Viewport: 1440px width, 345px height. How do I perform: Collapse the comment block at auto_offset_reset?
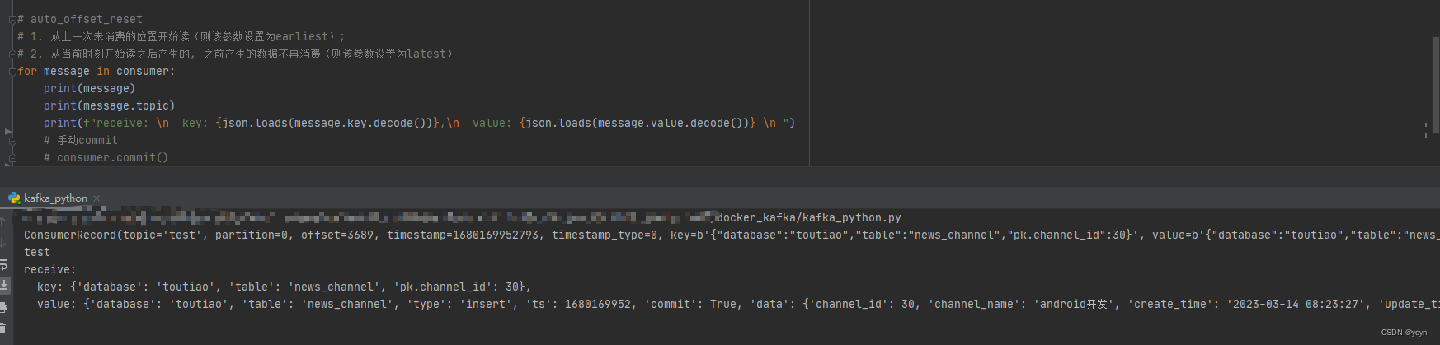12,19
